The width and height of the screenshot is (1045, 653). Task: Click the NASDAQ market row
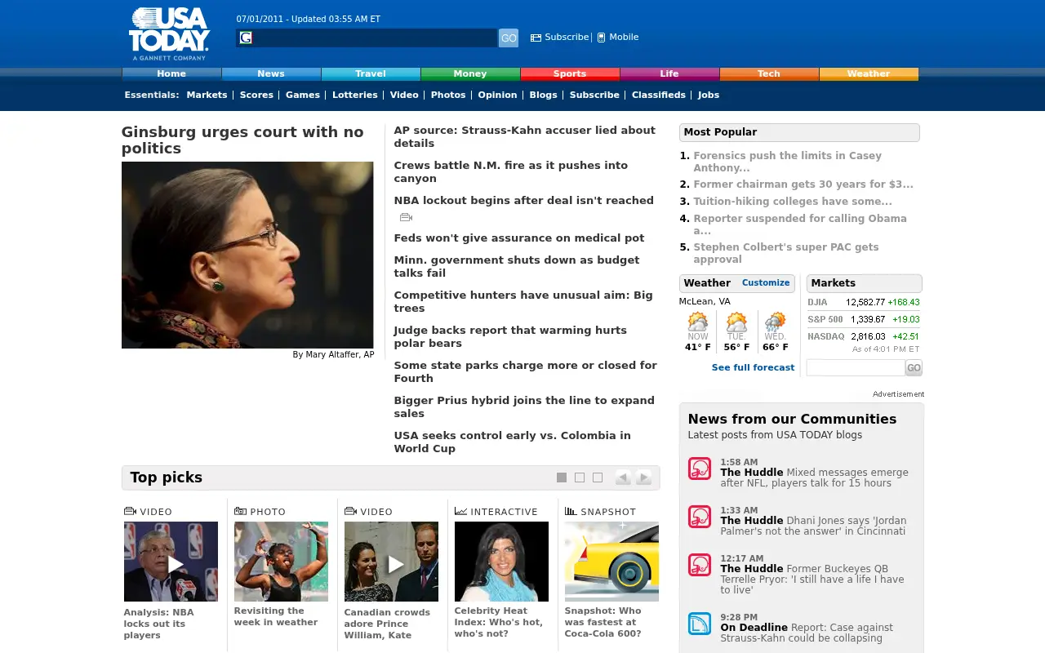click(x=864, y=336)
